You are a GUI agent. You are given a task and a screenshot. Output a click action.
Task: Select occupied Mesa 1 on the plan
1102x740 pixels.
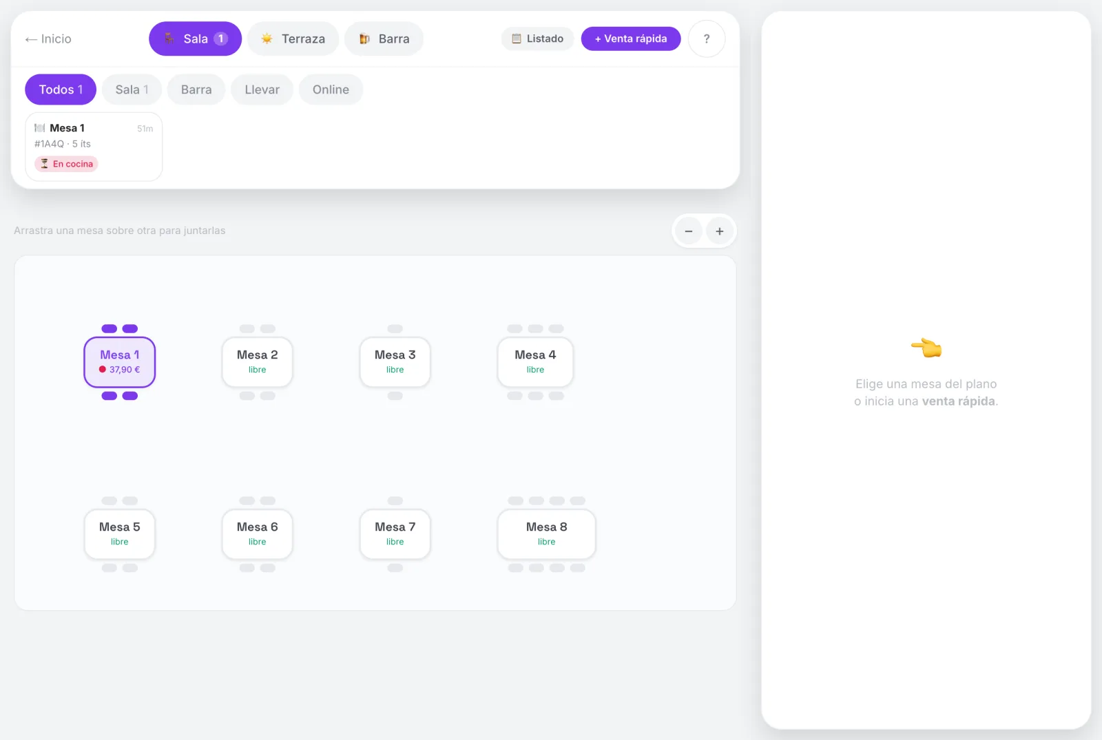coord(120,362)
